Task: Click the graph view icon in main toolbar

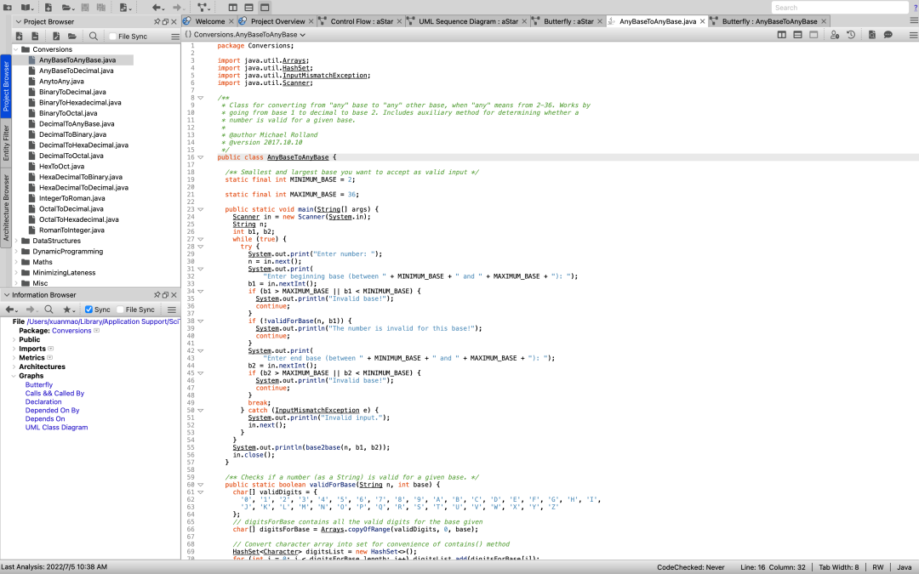Action: point(203,8)
